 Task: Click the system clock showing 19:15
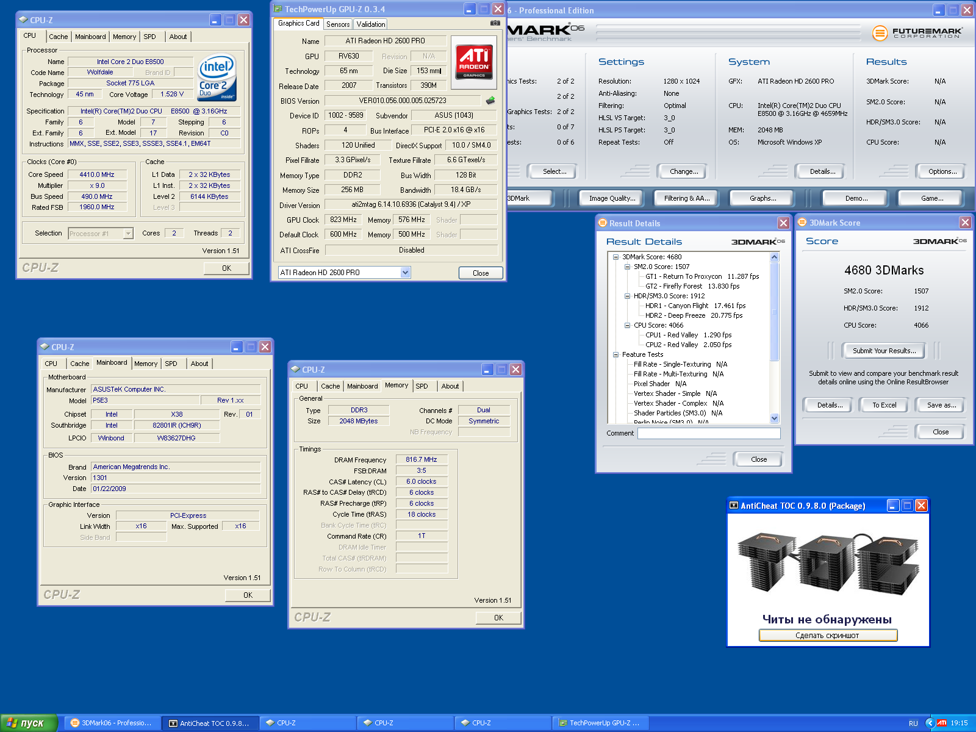(x=959, y=723)
